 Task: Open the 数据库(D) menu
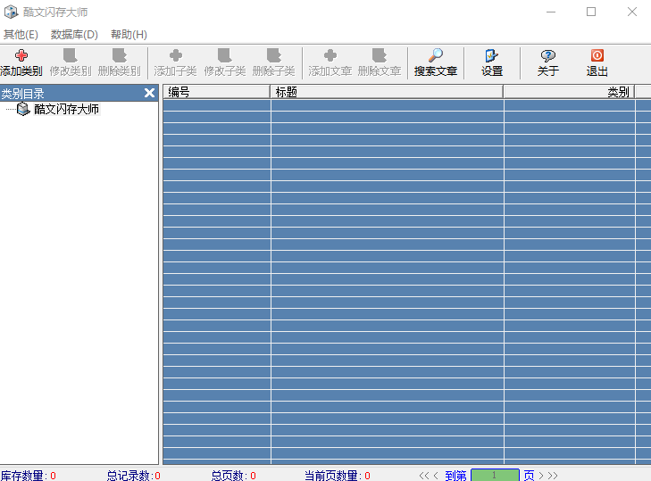[x=74, y=35]
